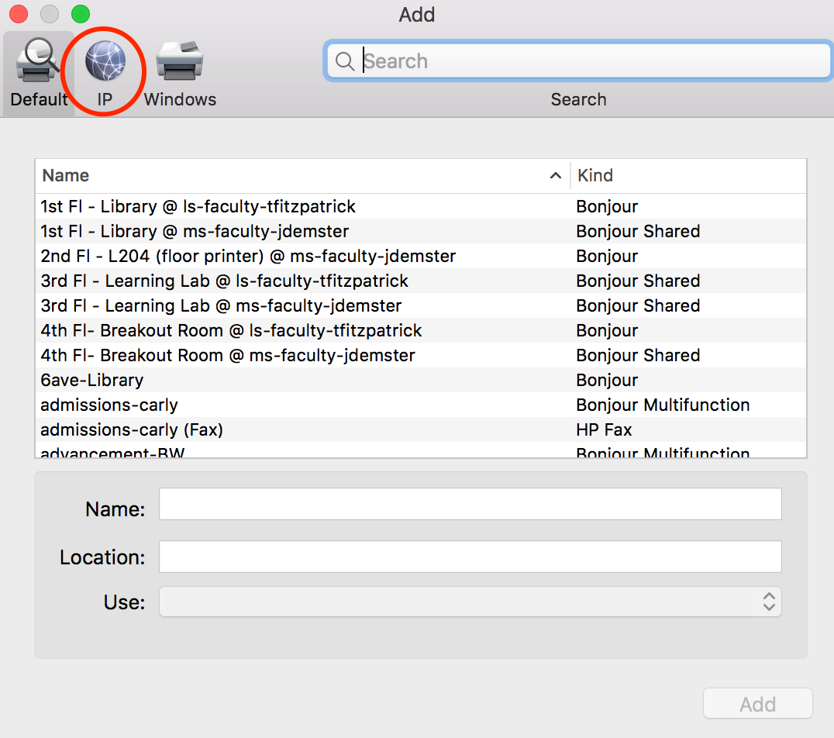Select the Default printer icon

click(x=38, y=62)
